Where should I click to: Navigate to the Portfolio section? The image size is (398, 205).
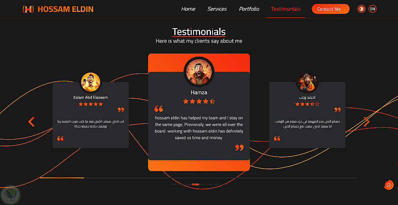[x=249, y=9]
